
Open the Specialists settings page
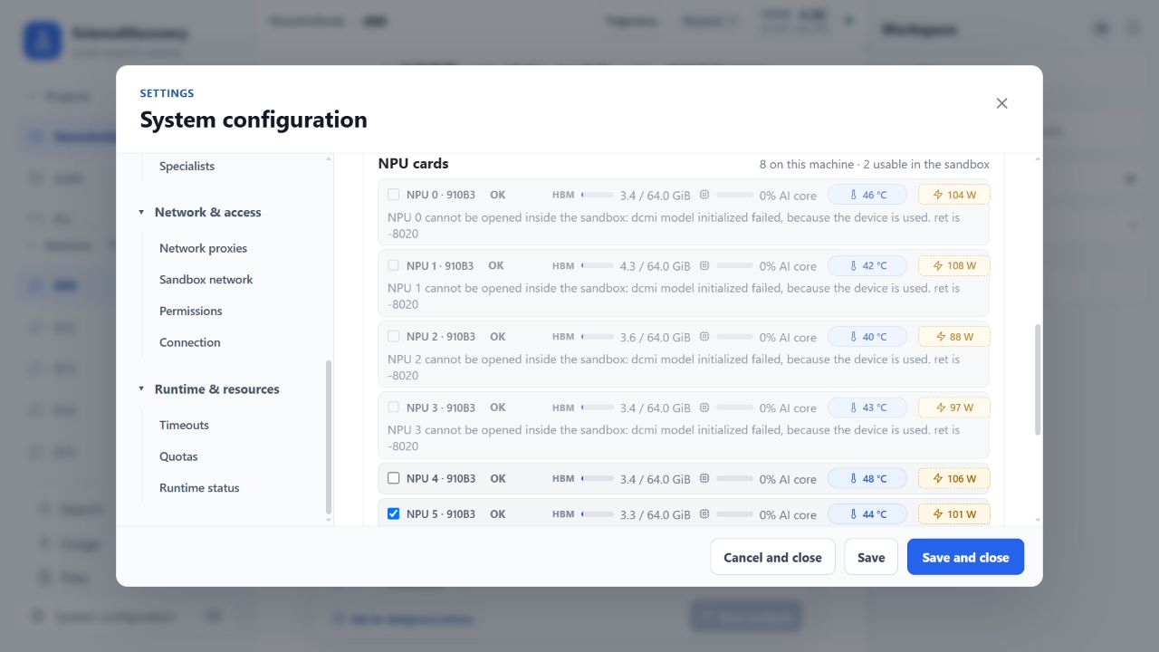tap(187, 166)
